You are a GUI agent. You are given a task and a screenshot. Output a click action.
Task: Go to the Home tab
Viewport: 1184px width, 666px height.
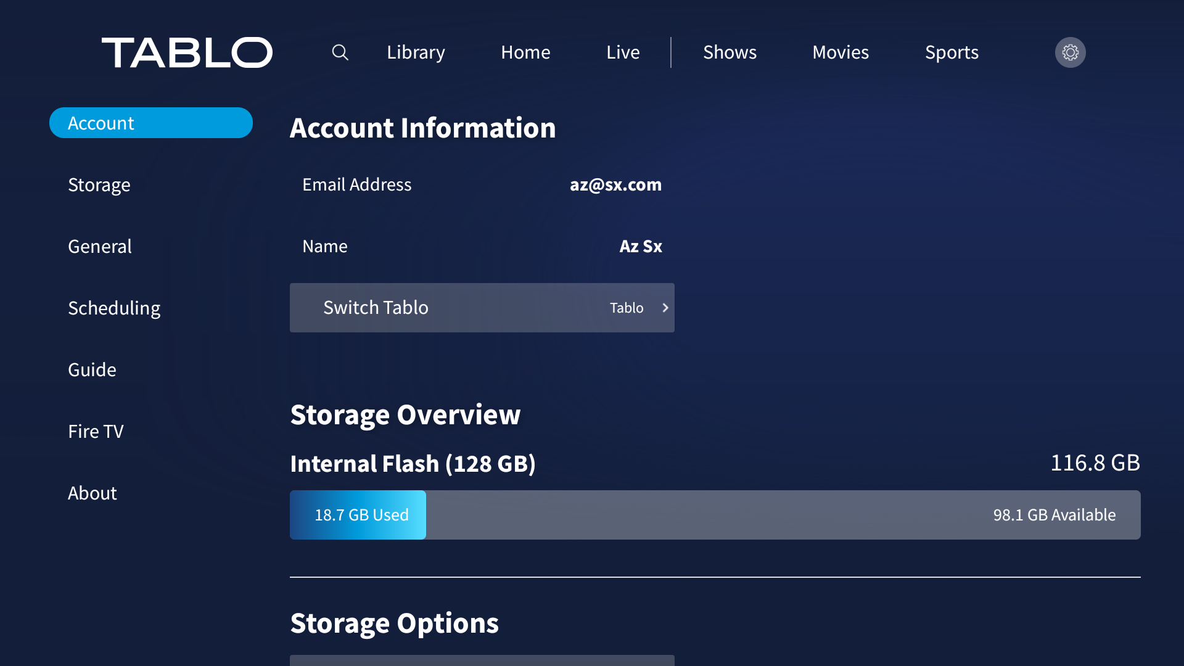(x=525, y=52)
